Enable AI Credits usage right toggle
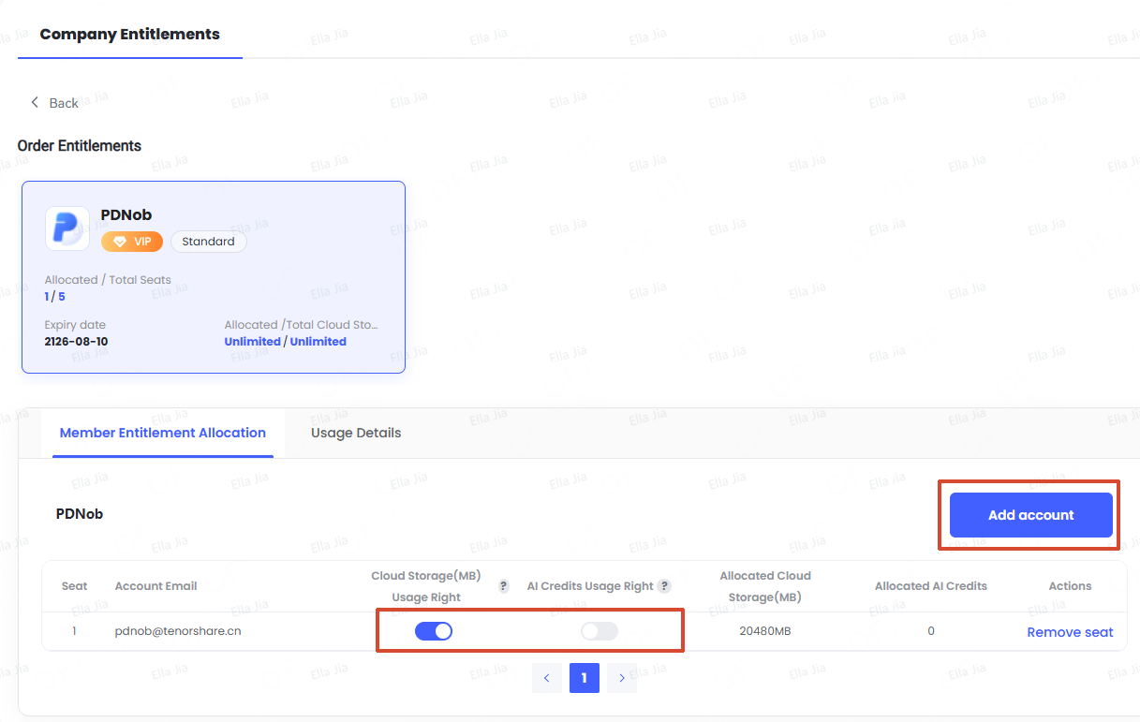 600,631
